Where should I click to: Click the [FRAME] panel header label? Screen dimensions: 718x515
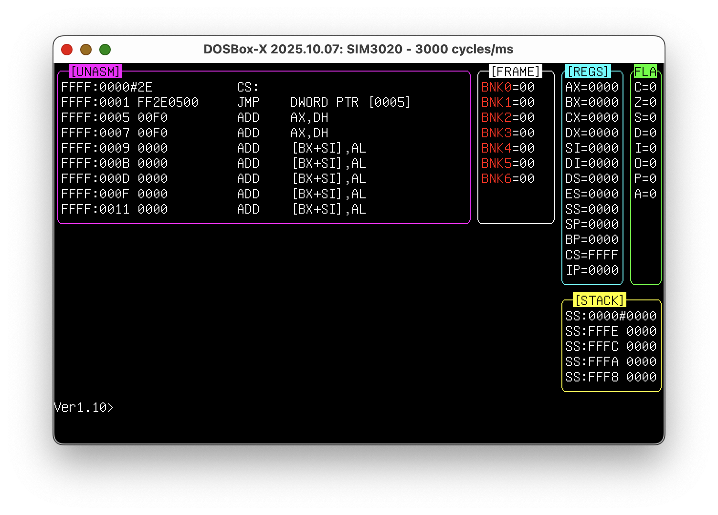[x=516, y=72]
